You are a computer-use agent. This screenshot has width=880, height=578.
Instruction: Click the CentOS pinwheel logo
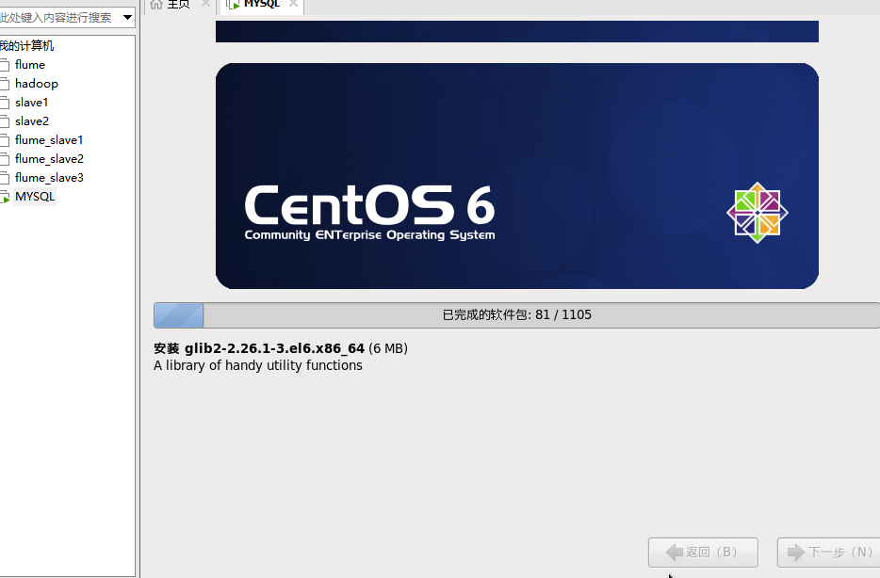758,213
